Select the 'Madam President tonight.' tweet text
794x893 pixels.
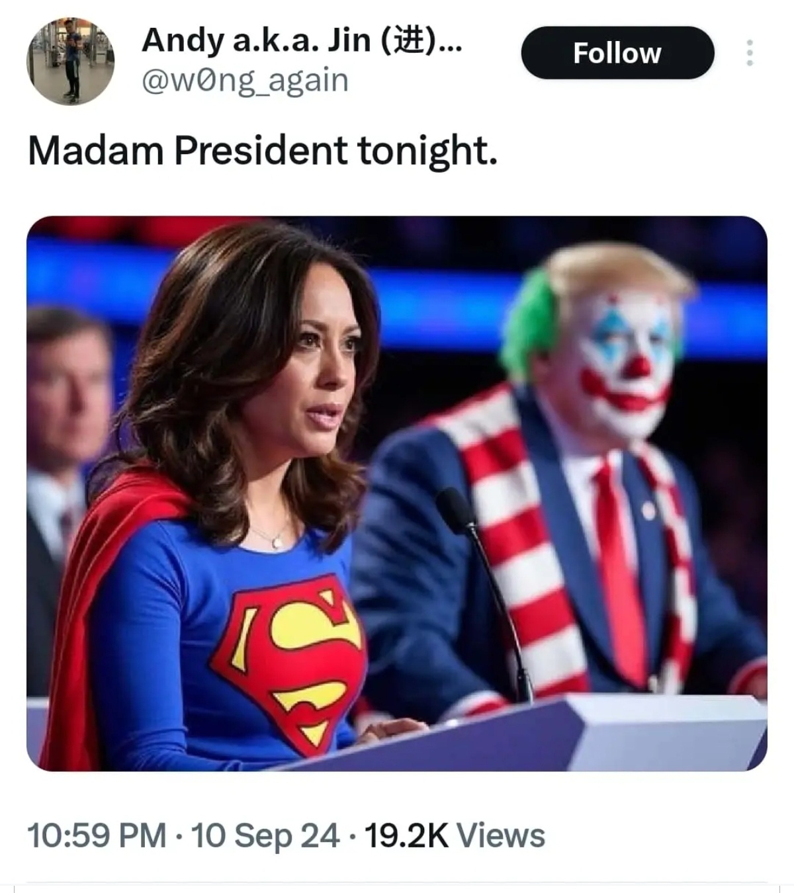tap(262, 150)
